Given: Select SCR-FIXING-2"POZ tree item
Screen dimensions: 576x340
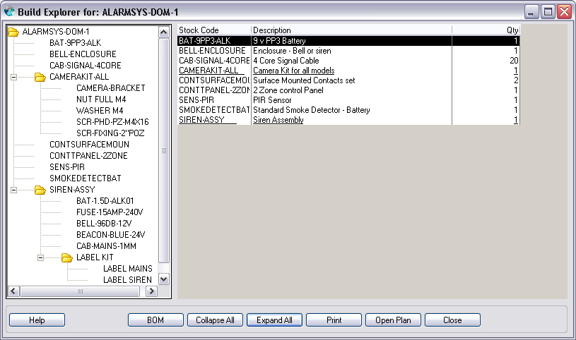Looking at the screenshot, I should tap(110, 133).
